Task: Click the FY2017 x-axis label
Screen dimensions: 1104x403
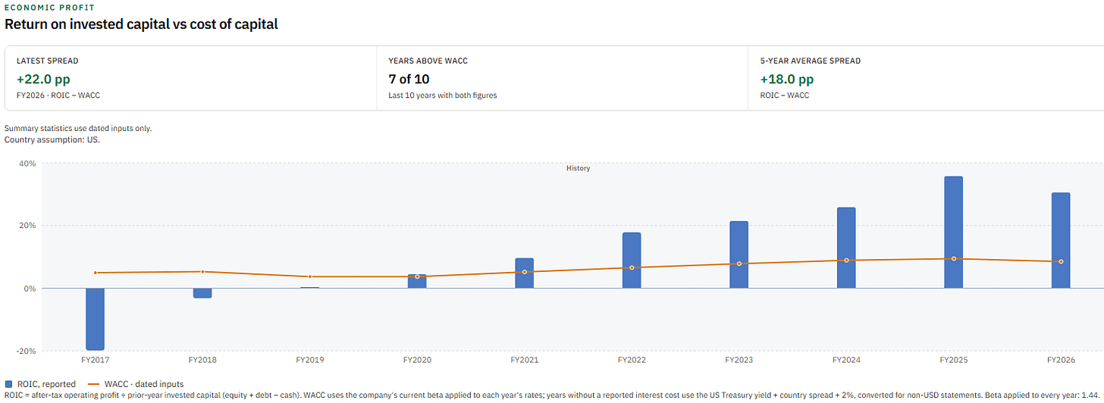Action: tap(95, 361)
